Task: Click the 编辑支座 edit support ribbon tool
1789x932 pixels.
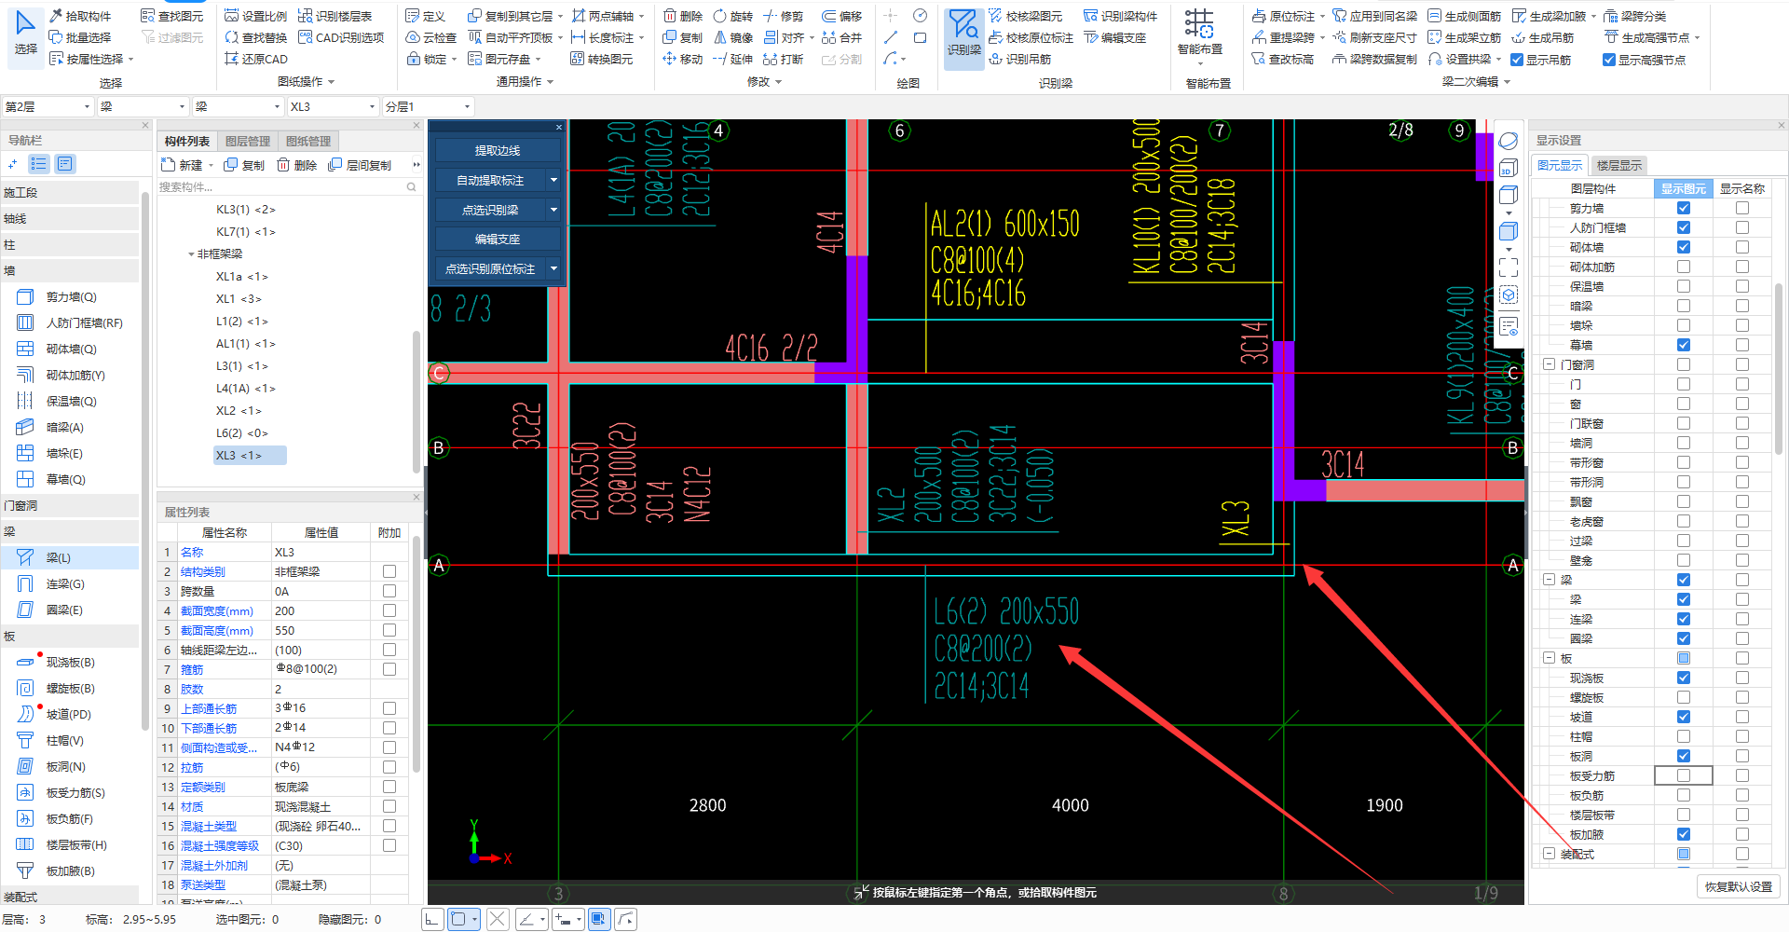Action: pos(1115,37)
